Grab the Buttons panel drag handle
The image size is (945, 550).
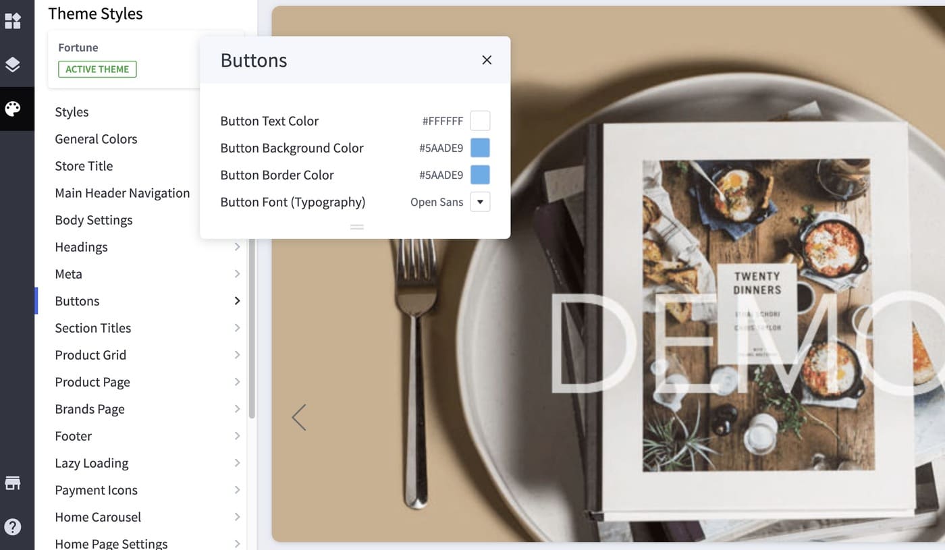(x=357, y=227)
